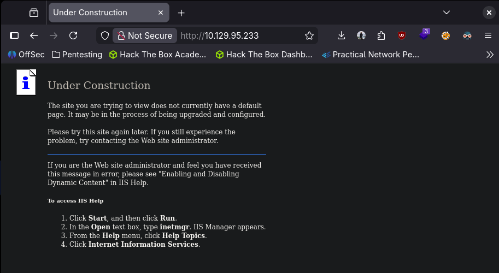Click the cookie extension icon
The width and height of the screenshot is (499, 273).
tap(446, 35)
